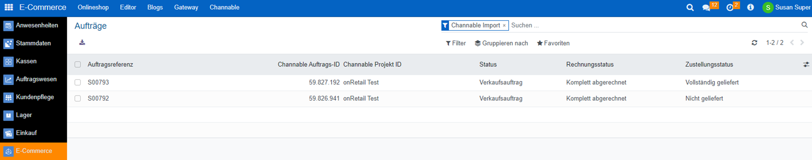Viewport: 812px width, 160px height.
Task: Open the Filter dropdown
Action: [456, 43]
